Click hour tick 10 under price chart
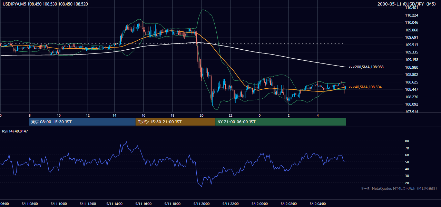The width and height of the screenshot is (441, 207). 59,115
